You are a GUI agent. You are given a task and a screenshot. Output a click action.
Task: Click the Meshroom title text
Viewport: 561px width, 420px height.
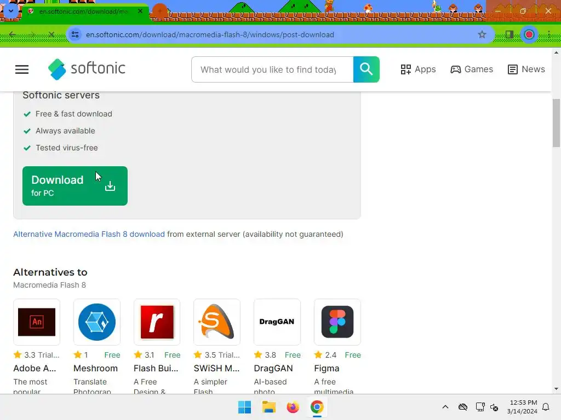click(95, 368)
